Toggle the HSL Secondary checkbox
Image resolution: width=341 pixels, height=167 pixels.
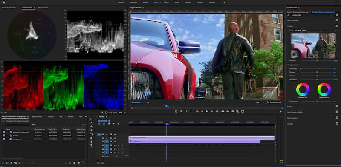(337, 118)
